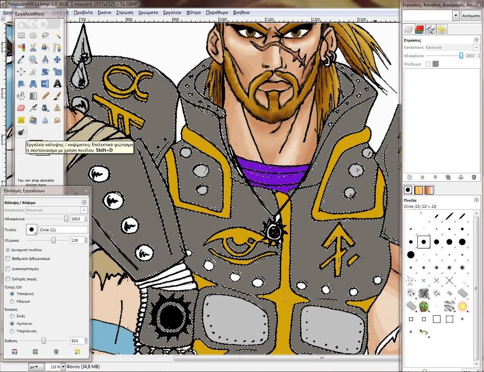Open the zoom percentage dropdown arrow

pos(63,367)
